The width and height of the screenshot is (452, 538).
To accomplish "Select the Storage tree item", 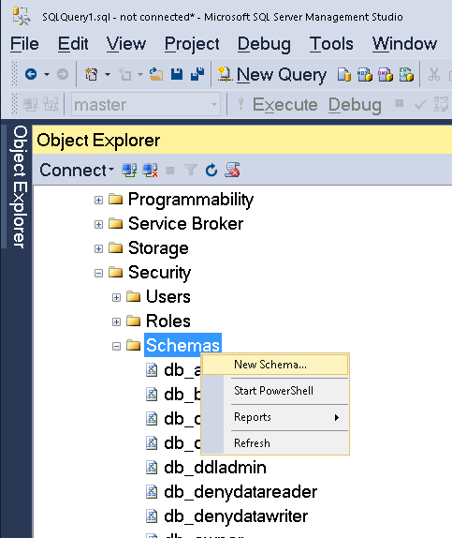I will pos(158,248).
